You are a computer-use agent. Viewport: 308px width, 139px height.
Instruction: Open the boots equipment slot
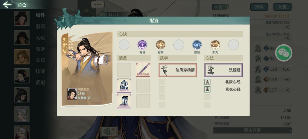click(x=124, y=101)
